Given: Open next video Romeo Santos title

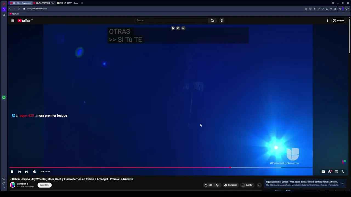Looking at the screenshot, I should click(302, 182).
